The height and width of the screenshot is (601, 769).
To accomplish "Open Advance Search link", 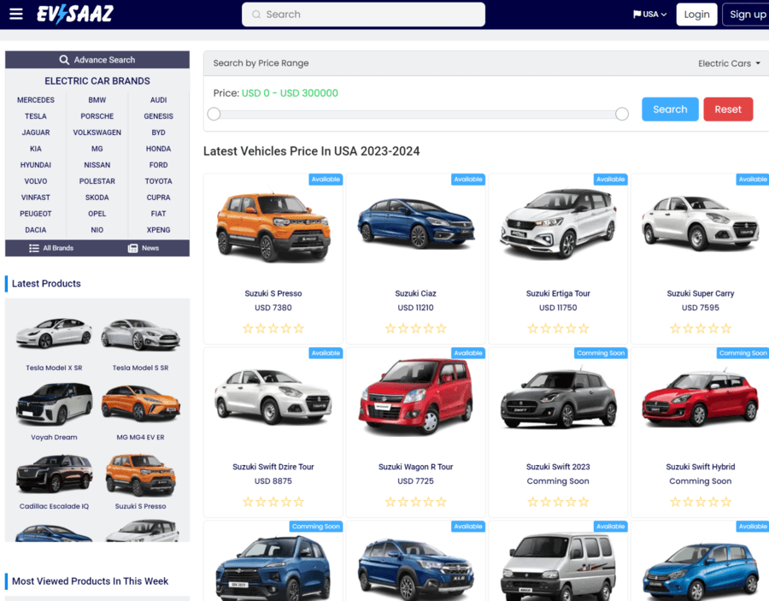I will point(97,60).
